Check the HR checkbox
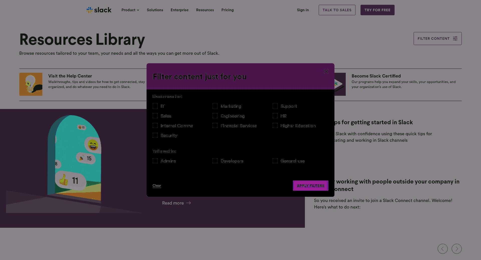Screen dimensions: 481x260 [275, 116]
